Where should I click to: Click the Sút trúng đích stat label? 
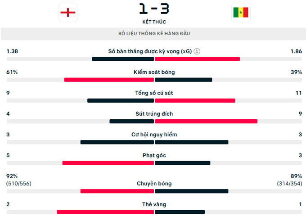[x=154, y=114]
